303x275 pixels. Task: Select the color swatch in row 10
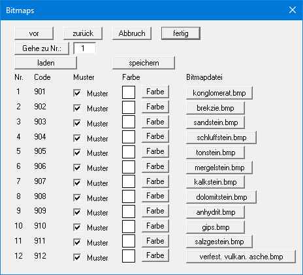click(129, 227)
